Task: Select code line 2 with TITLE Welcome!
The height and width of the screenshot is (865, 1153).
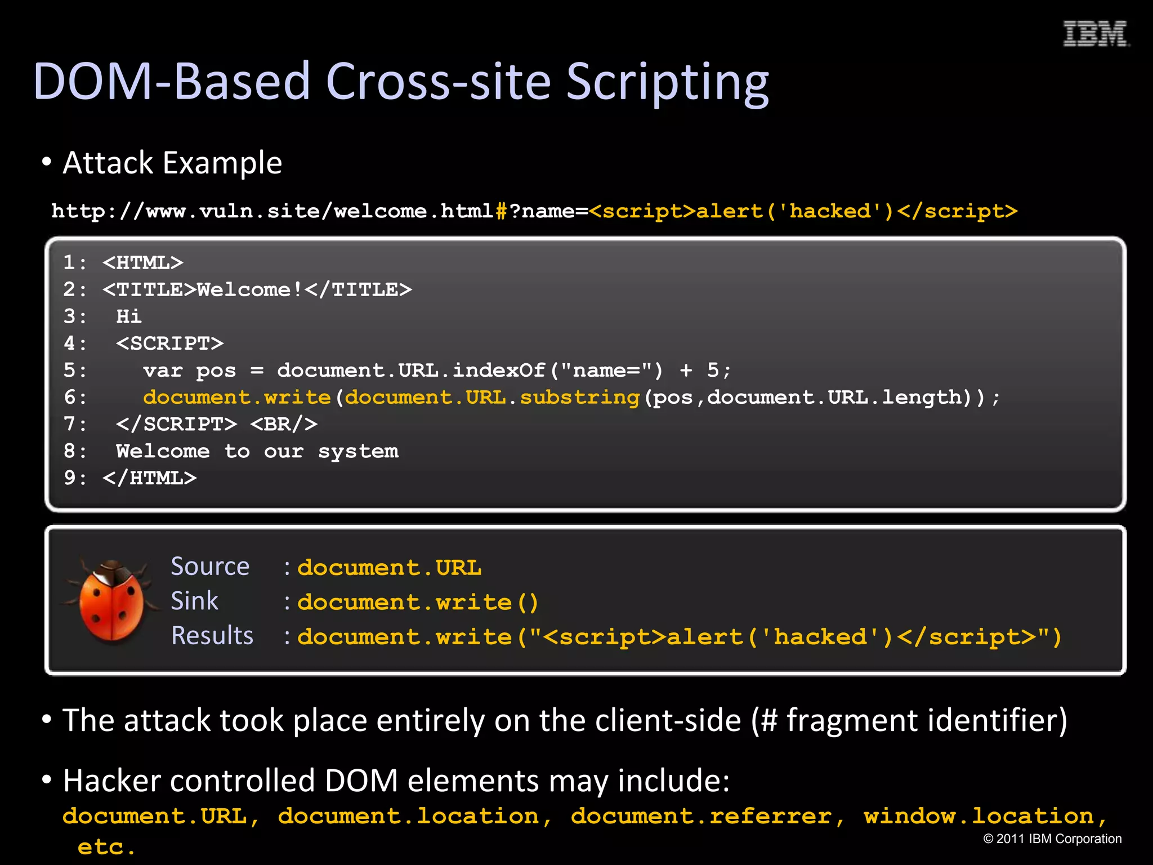Action: (238, 289)
